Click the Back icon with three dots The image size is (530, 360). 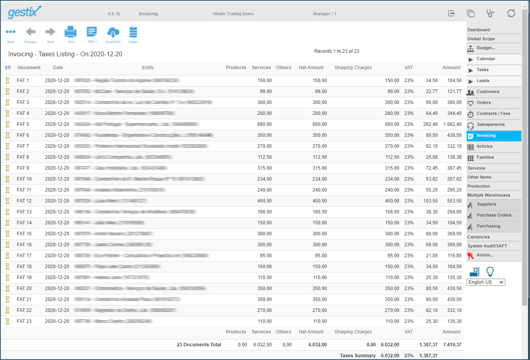coord(11,32)
